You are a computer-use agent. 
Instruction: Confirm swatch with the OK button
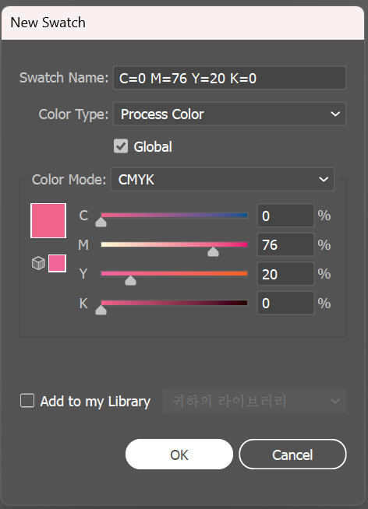(x=179, y=455)
